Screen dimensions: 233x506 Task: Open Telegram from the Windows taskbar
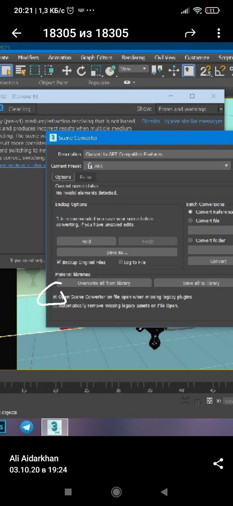point(27,427)
